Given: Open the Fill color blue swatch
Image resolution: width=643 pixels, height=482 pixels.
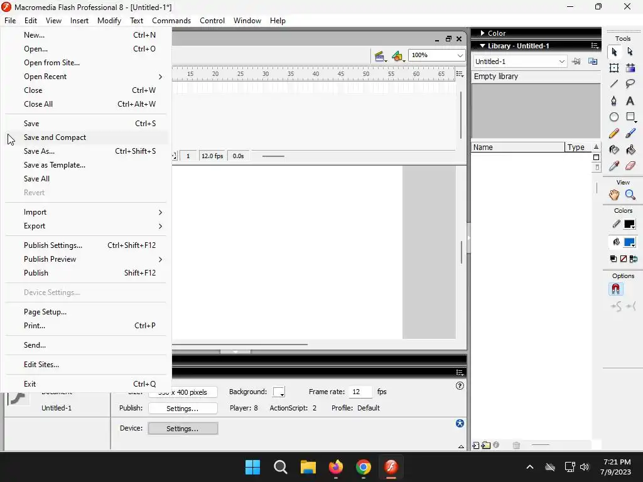Looking at the screenshot, I should pos(629,242).
